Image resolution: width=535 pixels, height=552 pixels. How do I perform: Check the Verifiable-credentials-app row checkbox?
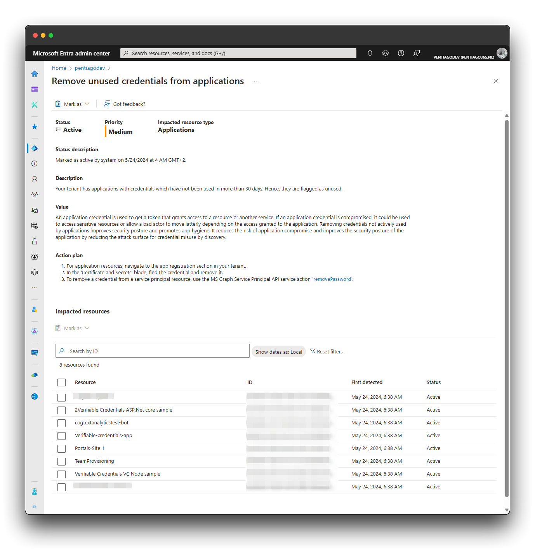point(61,436)
